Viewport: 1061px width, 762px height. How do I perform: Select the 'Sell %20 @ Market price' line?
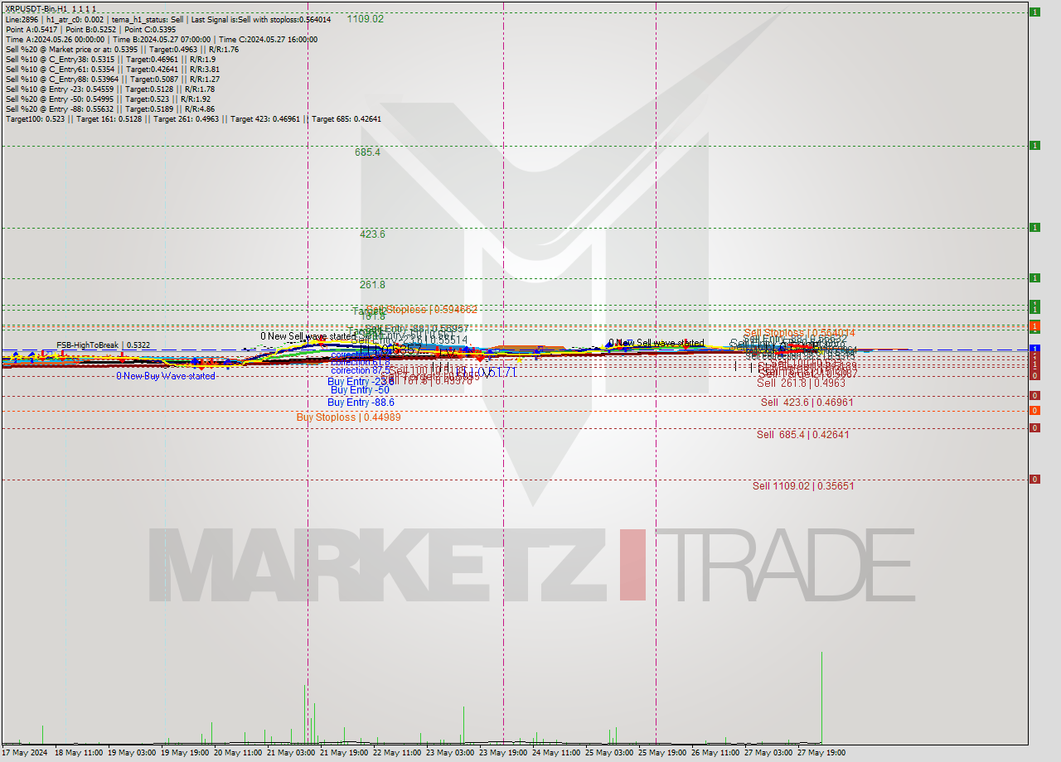coord(122,49)
